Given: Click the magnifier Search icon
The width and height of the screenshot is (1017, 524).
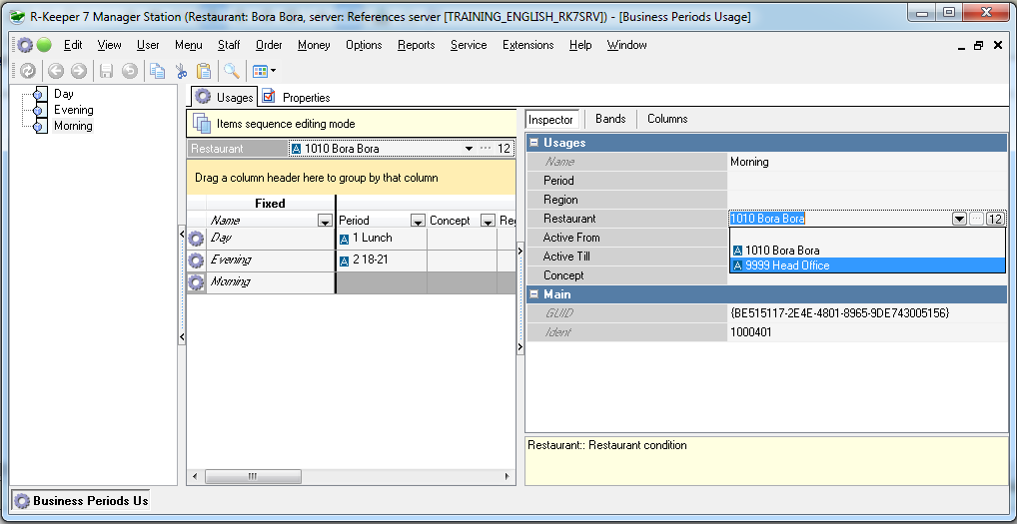Looking at the screenshot, I should point(232,71).
